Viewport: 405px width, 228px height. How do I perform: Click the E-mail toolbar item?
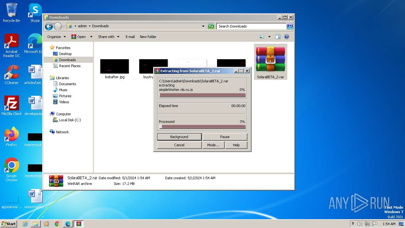pyautogui.click(x=130, y=37)
